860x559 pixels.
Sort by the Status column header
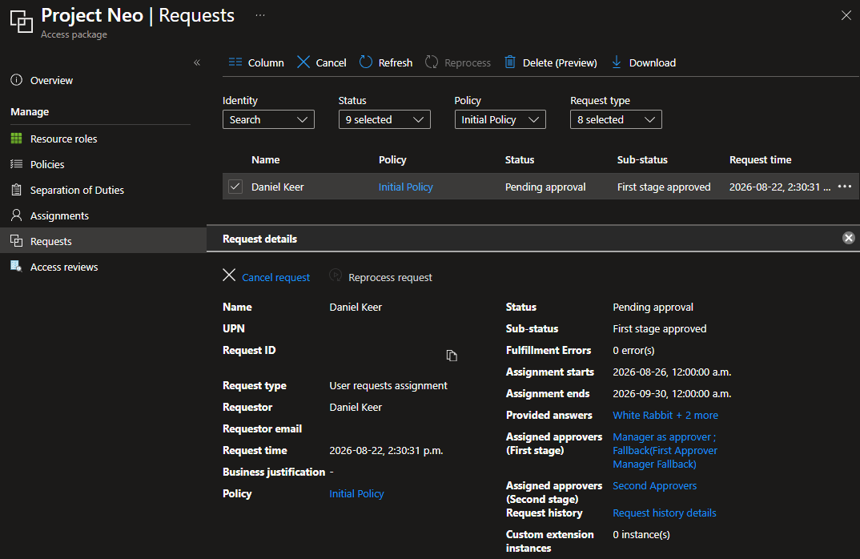click(x=520, y=159)
